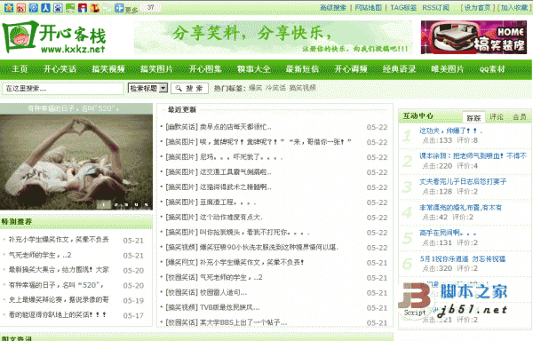The width and height of the screenshot is (533, 341).
Task: Share via the Tencent Weibo swirl icon
Action: point(34,8)
